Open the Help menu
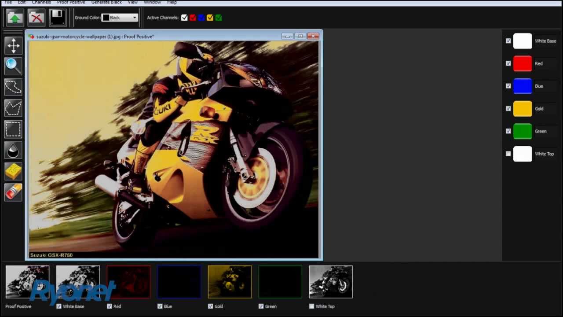This screenshot has height=317, width=563. pyautogui.click(x=172, y=2)
